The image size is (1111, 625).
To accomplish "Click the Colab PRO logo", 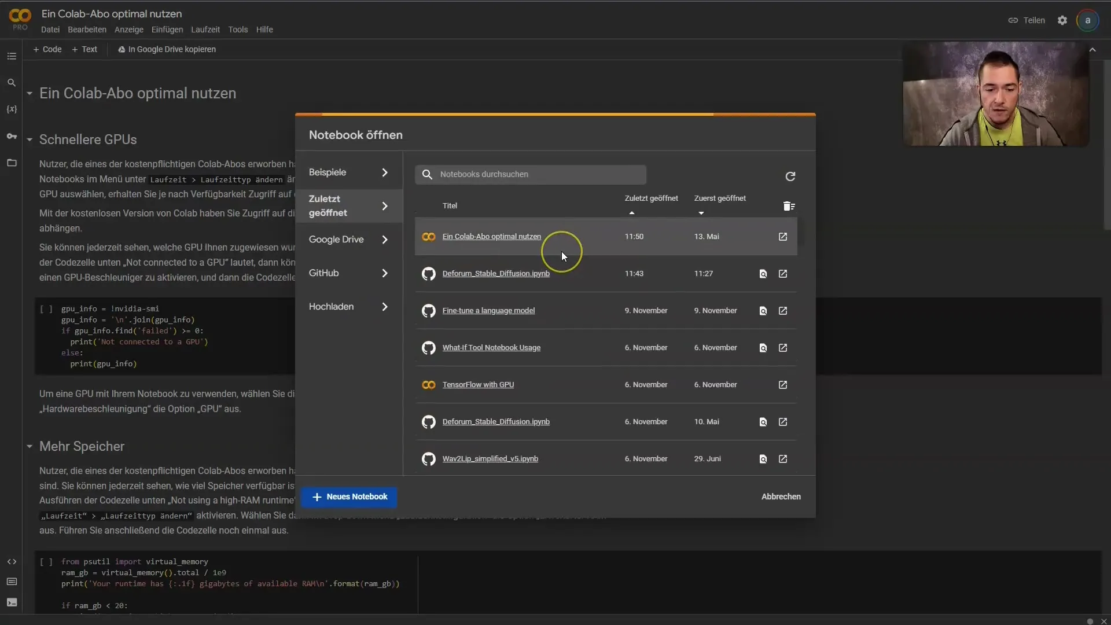I will (20, 19).
